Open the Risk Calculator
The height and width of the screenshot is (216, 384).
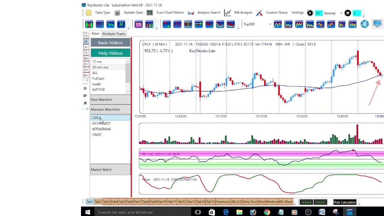tap(345, 202)
